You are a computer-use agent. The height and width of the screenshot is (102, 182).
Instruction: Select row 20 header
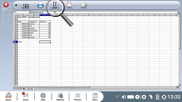pos(15,60)
